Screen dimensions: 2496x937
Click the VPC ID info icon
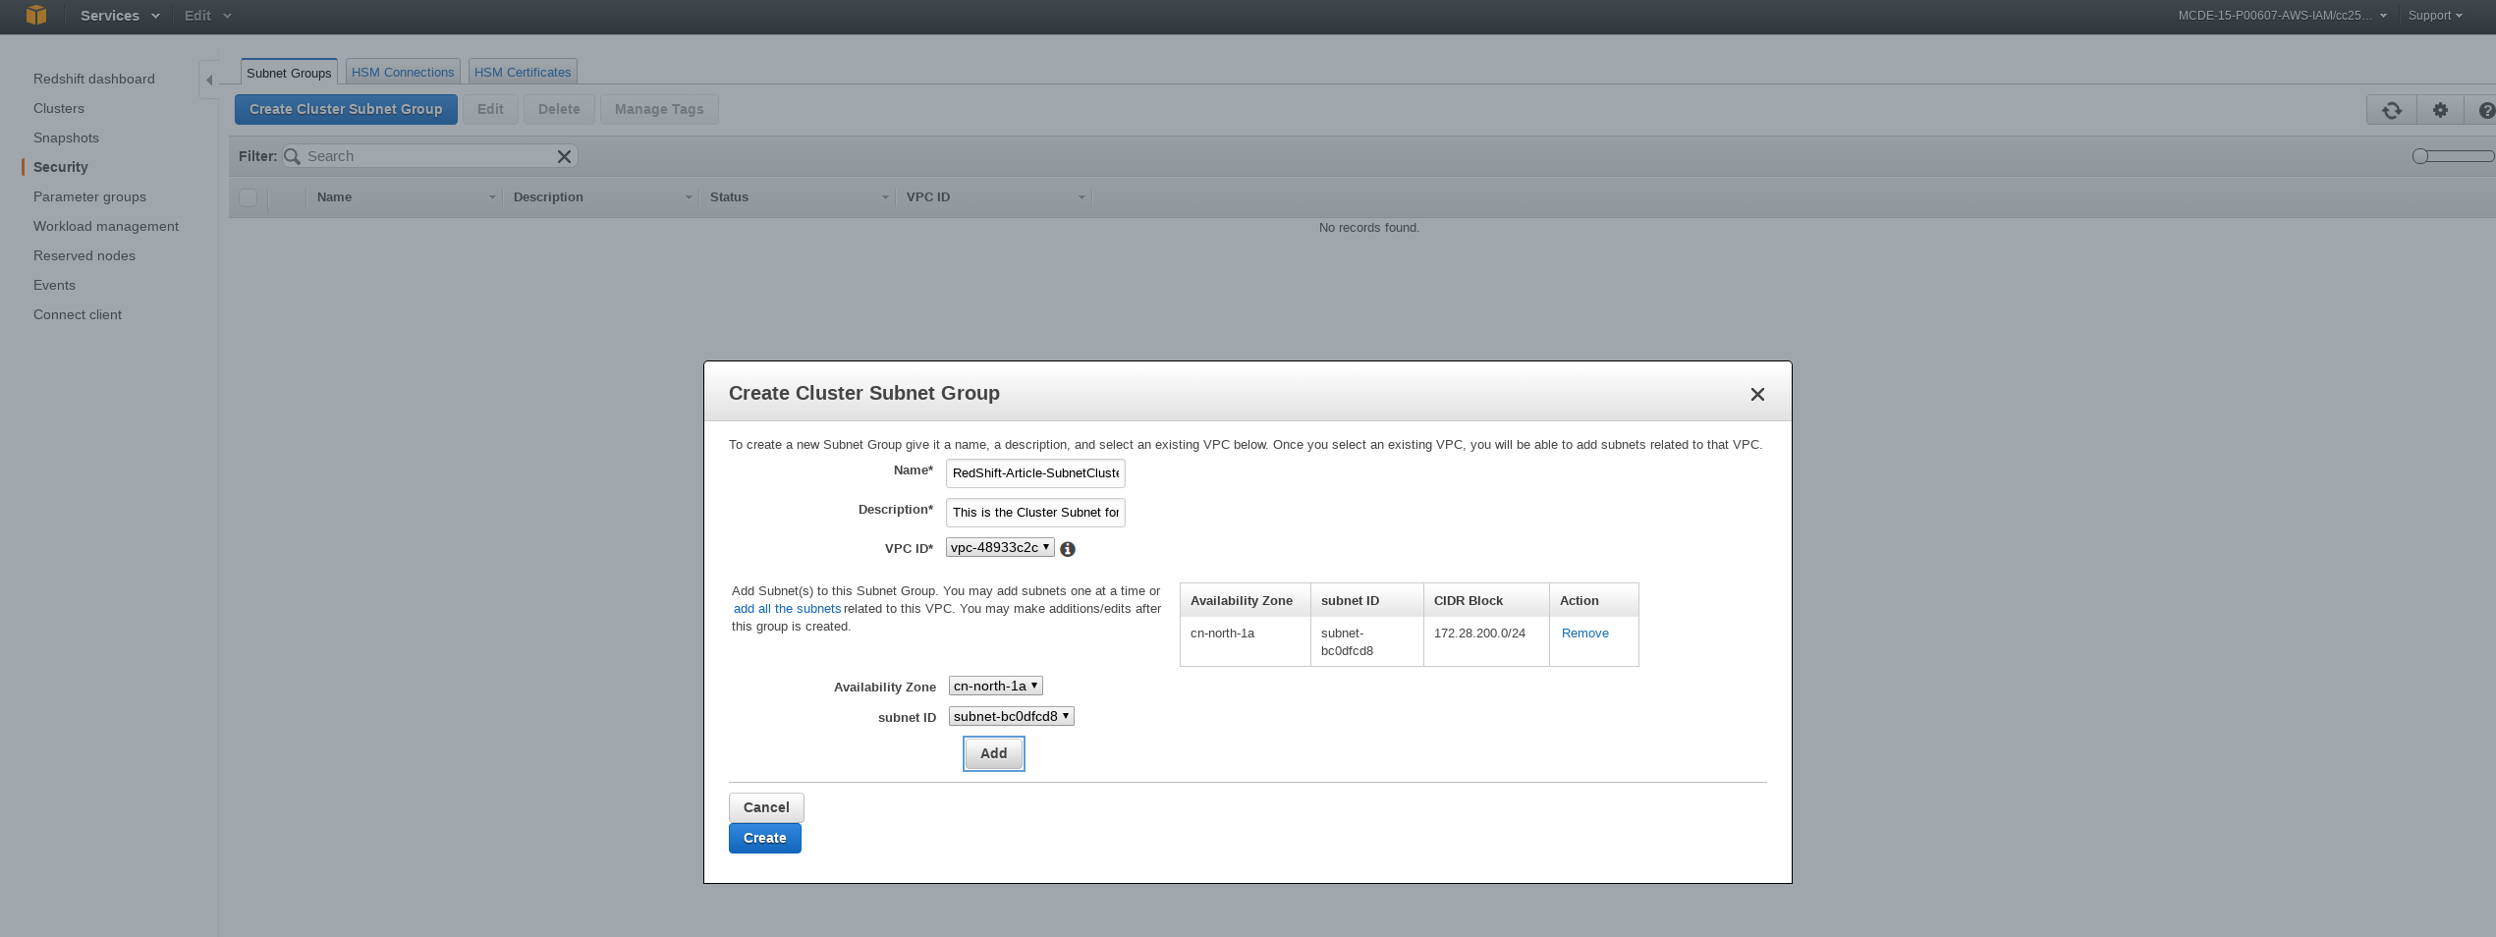(x=1068, y=549)
